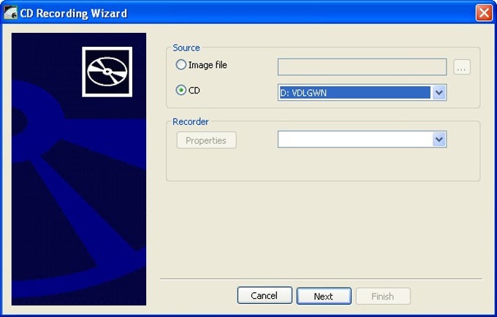
Task: Click the browse button for image file
Action: coord(462,67)
